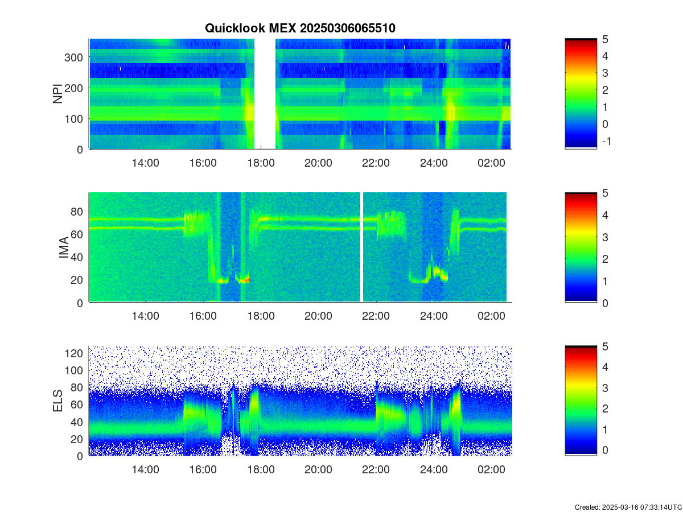Image resolution: width=683 pixels, height=512 pixels.
Task: Click the 300 tick on the NPI axis
Action: point(75,57)
